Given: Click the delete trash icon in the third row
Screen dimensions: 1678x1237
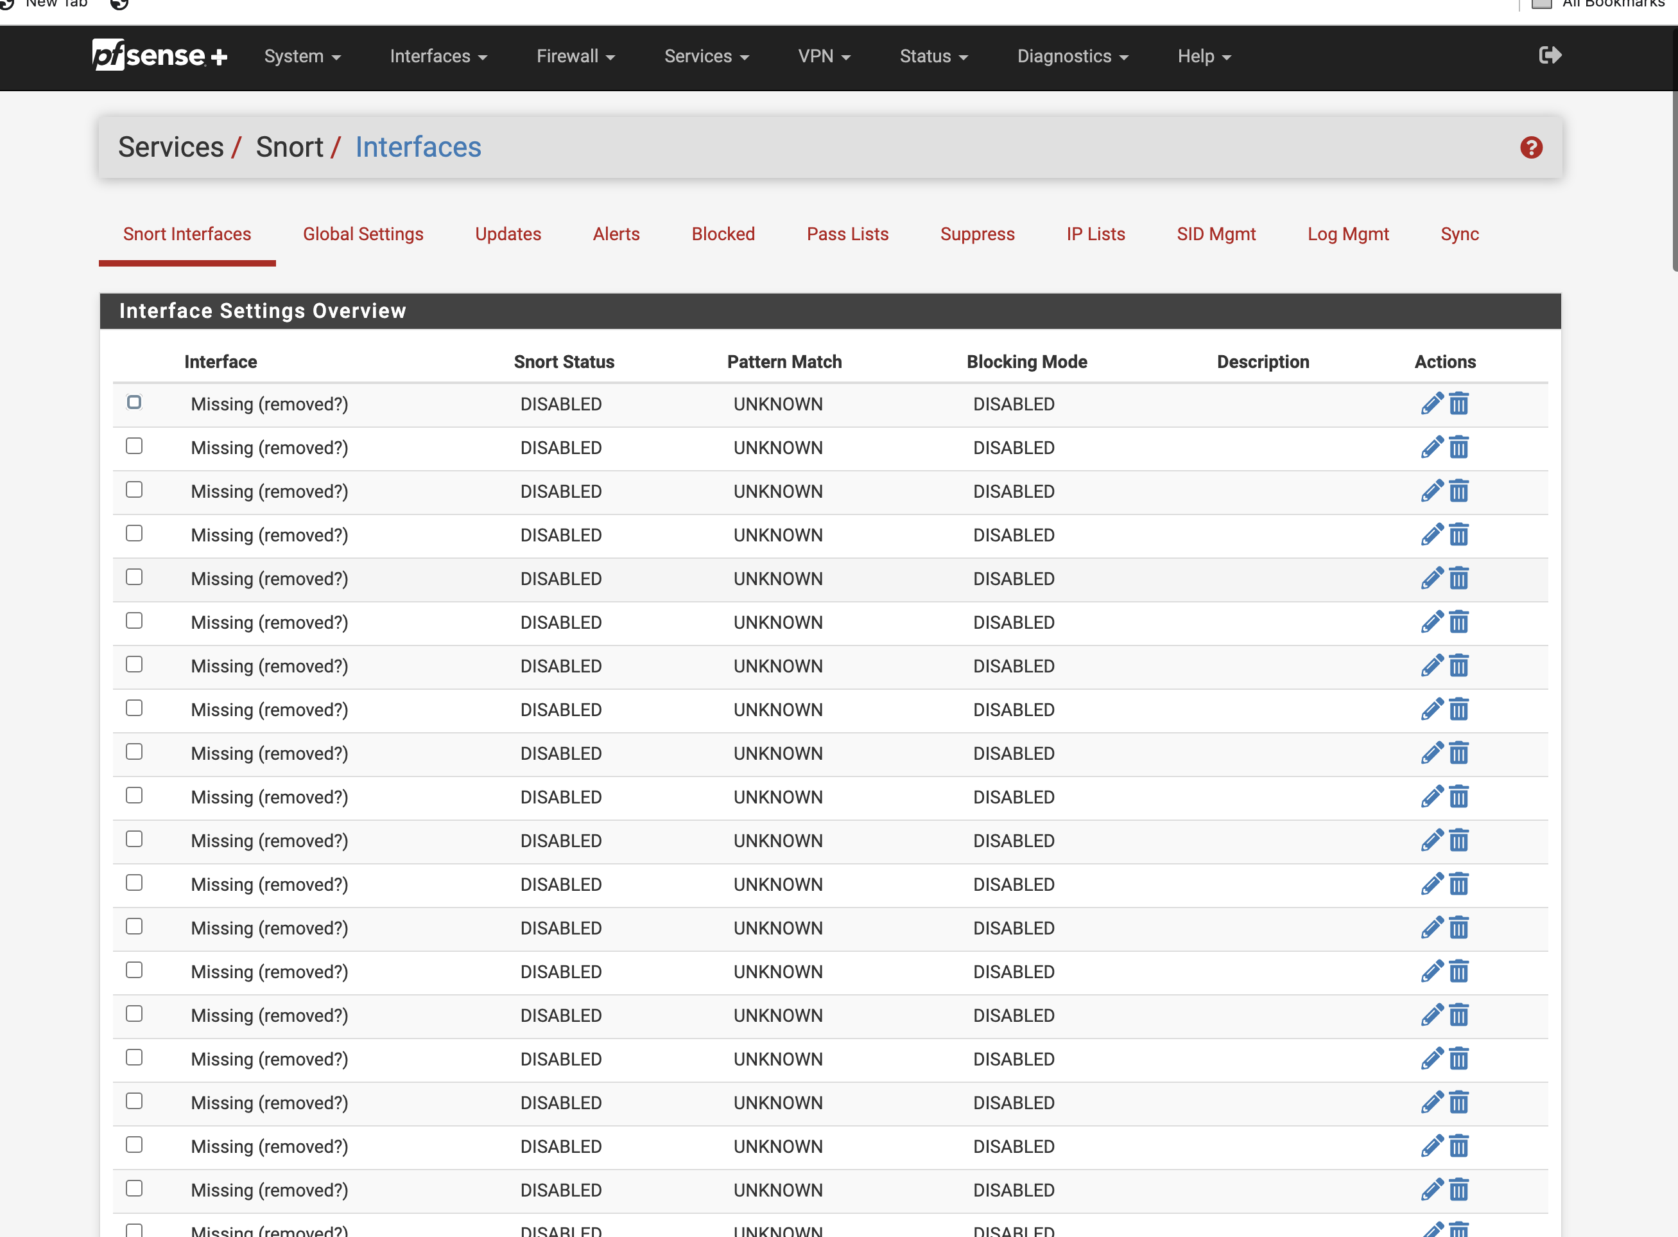Looking at the screenshot, I should click(x=1458, y=491).
